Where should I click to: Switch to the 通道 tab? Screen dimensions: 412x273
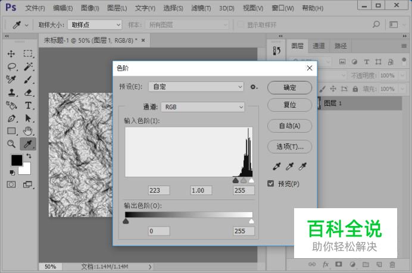(x=319, y=46)
